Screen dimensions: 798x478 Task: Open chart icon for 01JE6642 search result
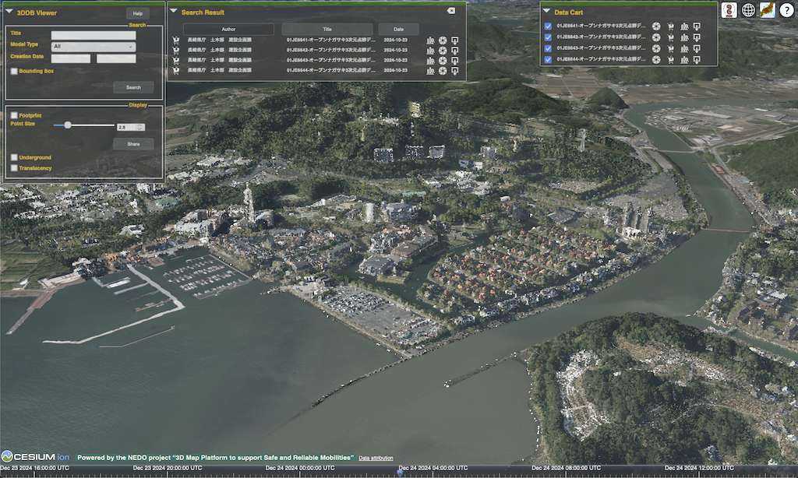click(430, 51)
